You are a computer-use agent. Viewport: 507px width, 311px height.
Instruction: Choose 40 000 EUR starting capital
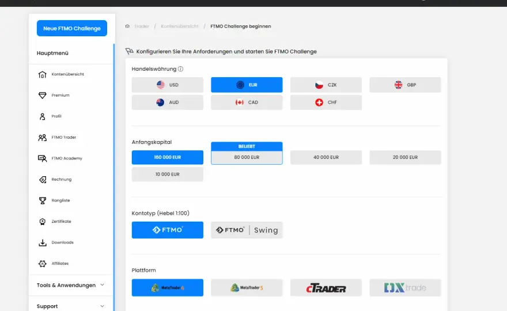point(326,157)
